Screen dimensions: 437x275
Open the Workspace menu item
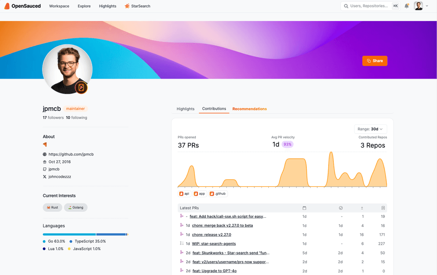[x=59, y=6]
